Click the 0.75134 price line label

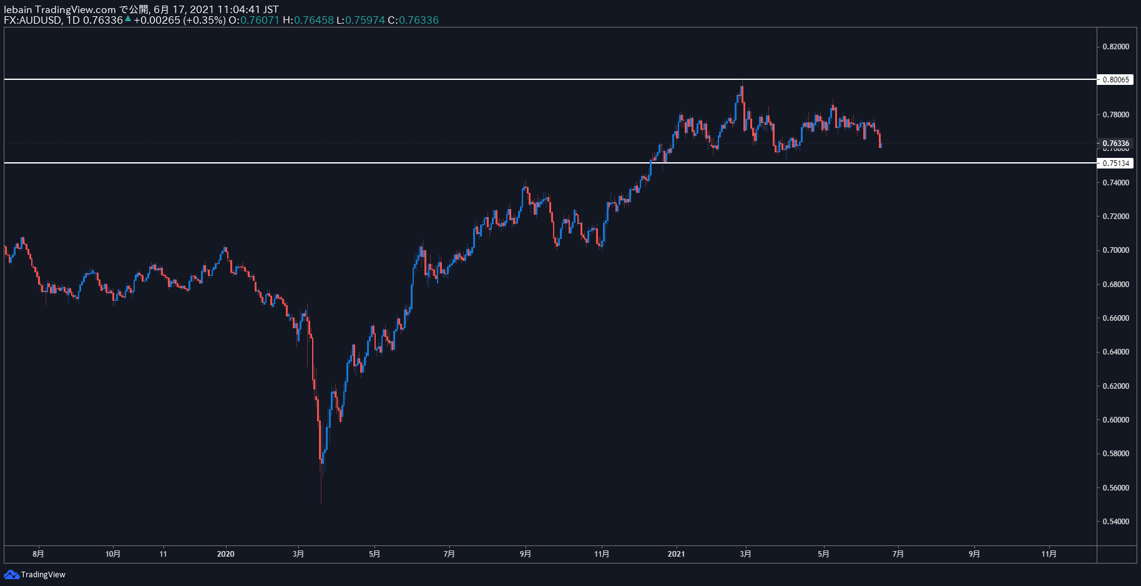tap(1115, 163)
